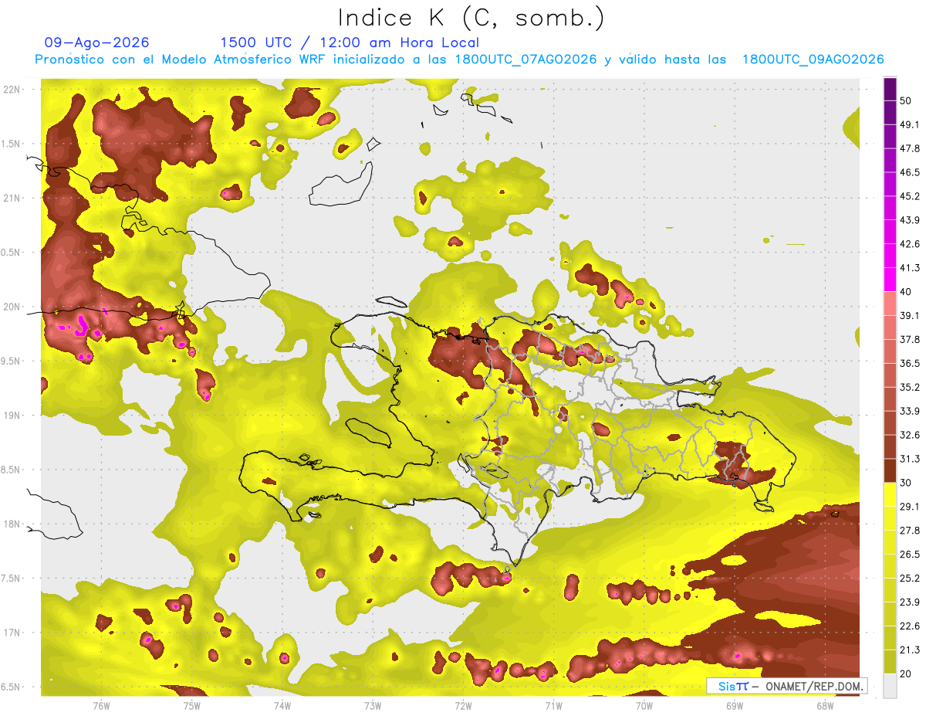926x716 pixels.
Task: Pick the salmon swatch between 40 and 39.1
Action: [890, 304]
